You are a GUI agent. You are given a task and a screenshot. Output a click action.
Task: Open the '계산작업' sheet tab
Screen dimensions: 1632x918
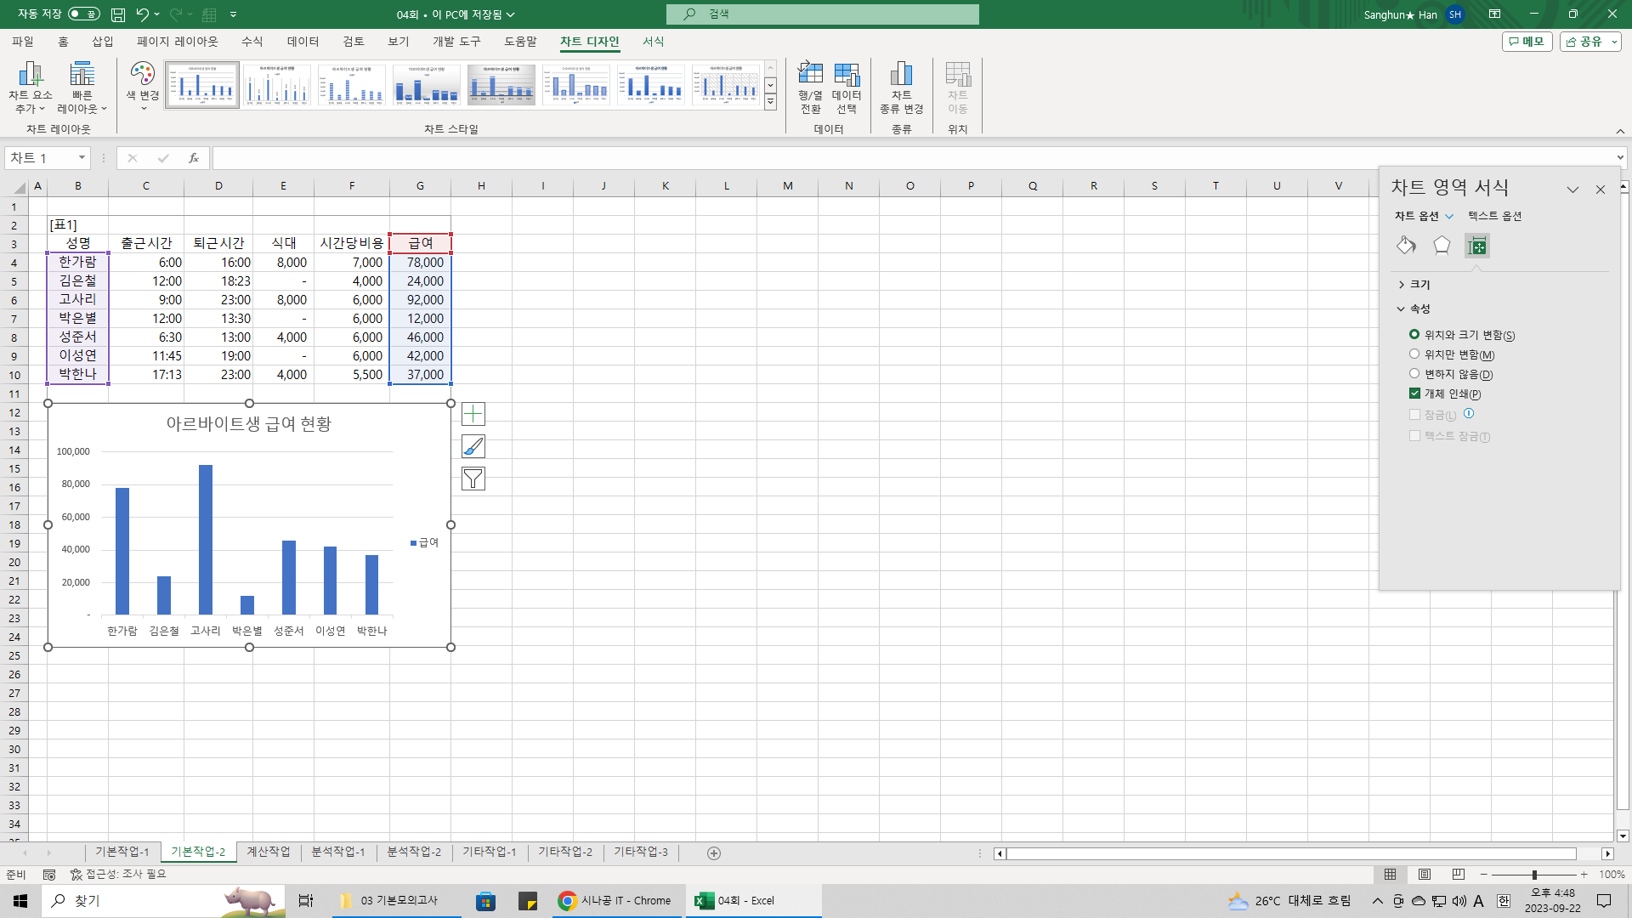pos(268,852)
